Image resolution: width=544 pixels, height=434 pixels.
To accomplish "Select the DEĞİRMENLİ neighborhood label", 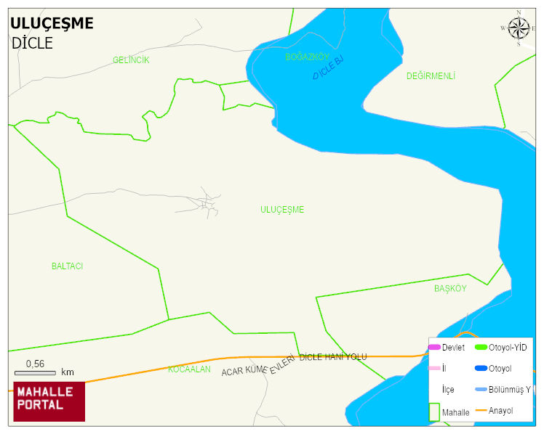I will (431, 76).
